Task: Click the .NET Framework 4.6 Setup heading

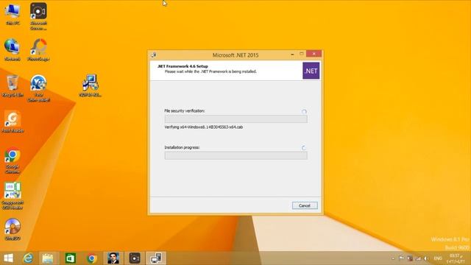Action: pyautogui.click(x=183, y=66)
